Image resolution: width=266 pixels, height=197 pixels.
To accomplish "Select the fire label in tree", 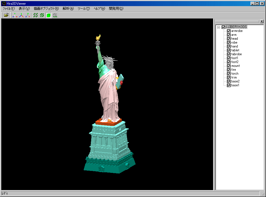I will 234,70.
